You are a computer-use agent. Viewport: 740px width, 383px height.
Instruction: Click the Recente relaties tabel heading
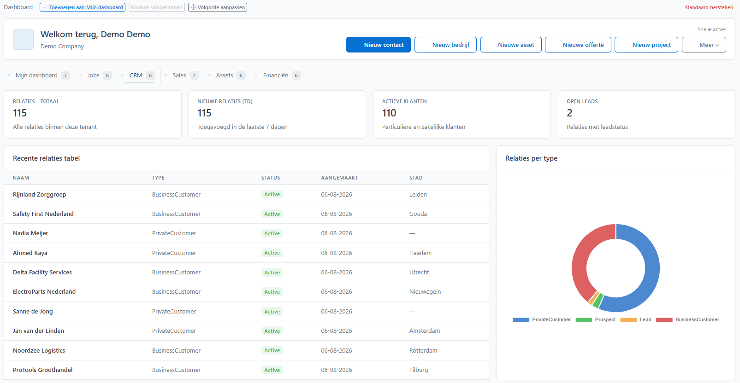[46, 158]
